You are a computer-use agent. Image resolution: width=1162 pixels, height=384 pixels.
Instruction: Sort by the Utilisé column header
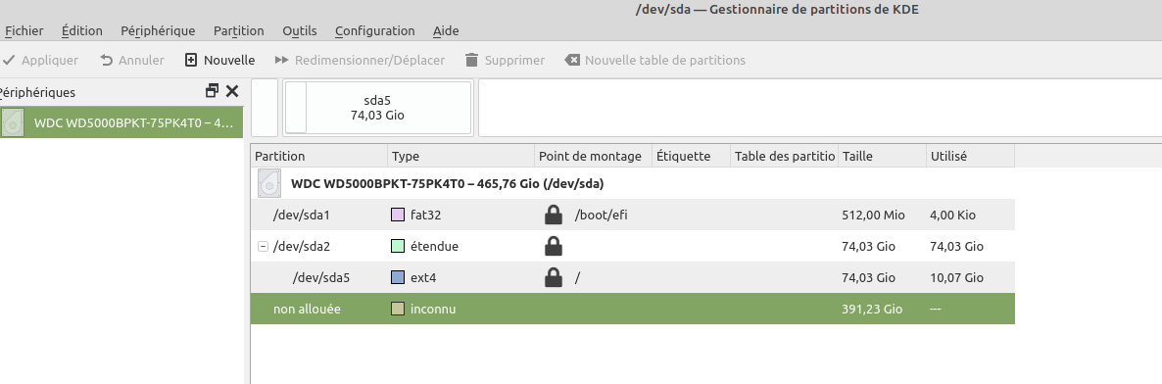[970, 157]
